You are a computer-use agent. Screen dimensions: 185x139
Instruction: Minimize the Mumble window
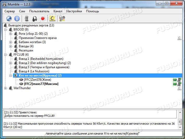(160, 3)
